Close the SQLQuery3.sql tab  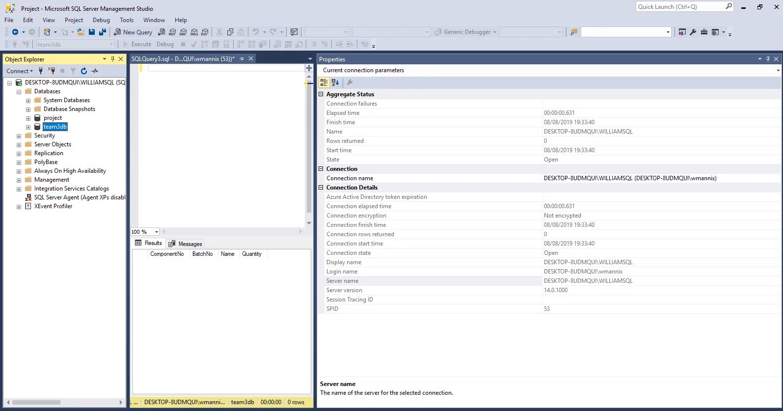(251, 58)
